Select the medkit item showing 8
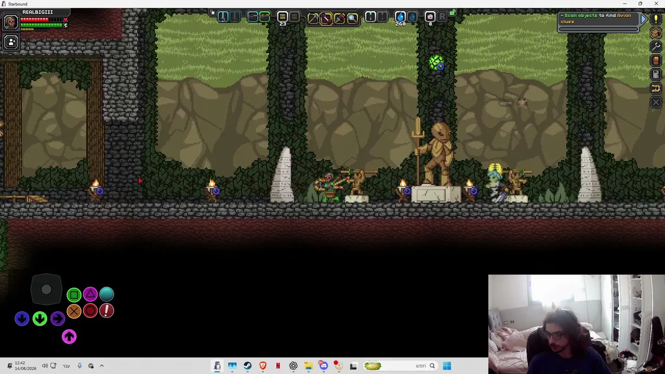 pyautogui.click(x=430, y=18)
